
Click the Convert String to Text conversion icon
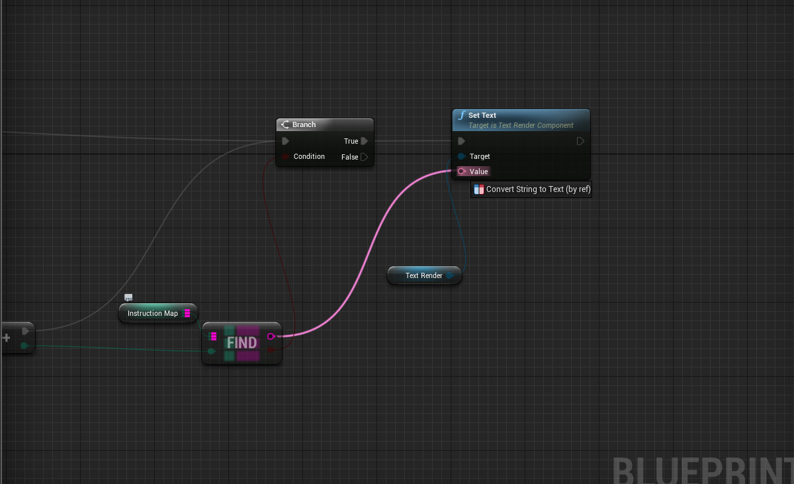tap(479, 189)
